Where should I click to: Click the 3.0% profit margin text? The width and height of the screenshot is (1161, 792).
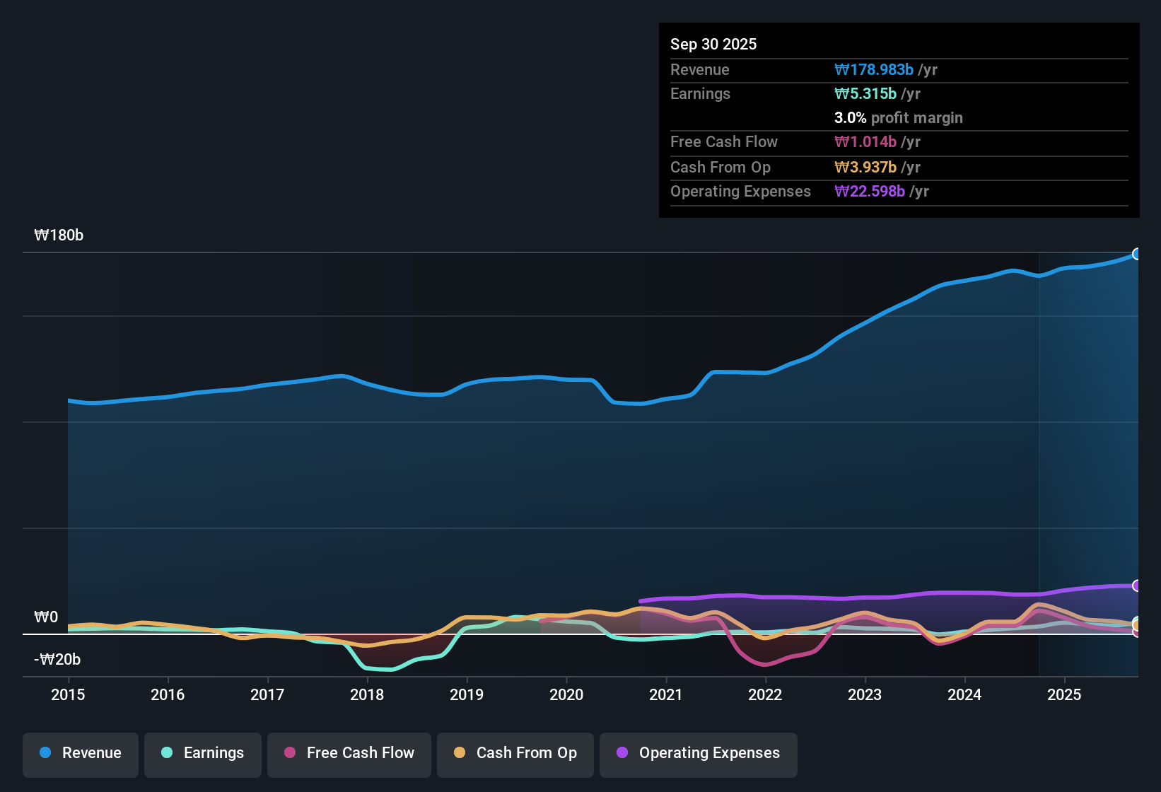click(x=899, y=118)
